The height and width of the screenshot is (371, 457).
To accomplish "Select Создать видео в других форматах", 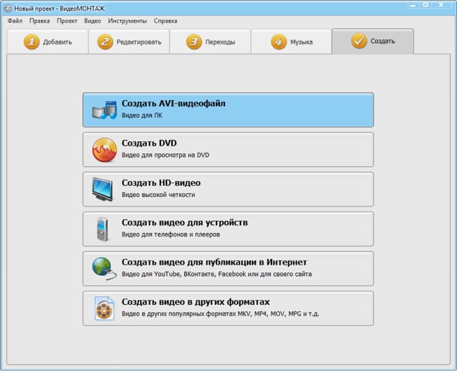I will coord(228,308).
